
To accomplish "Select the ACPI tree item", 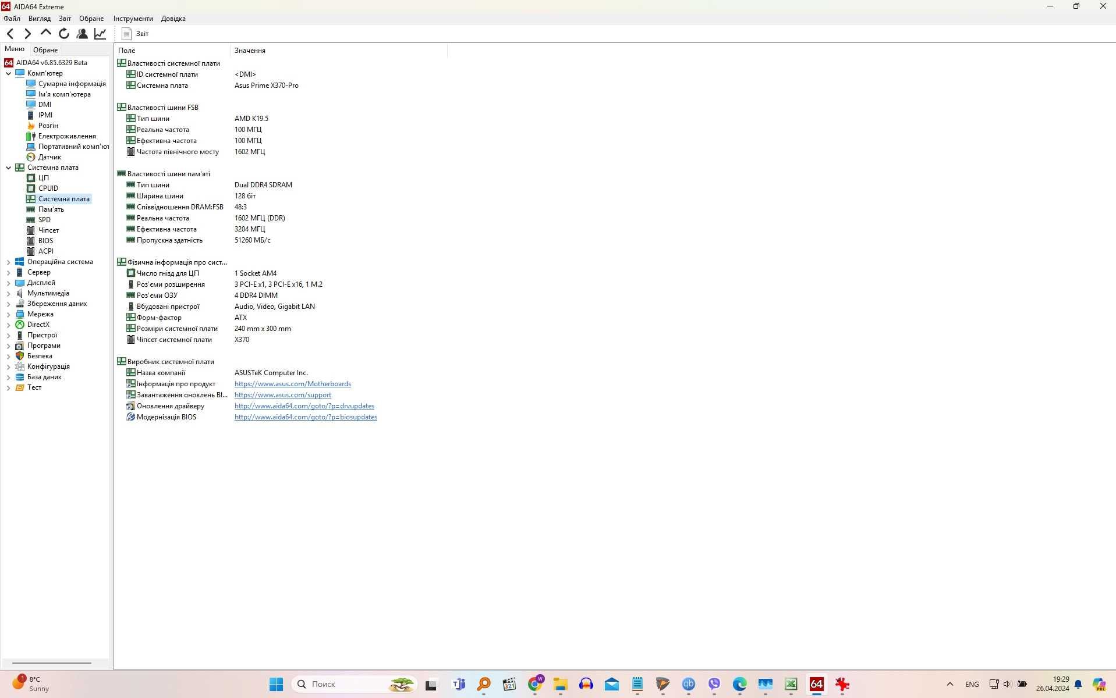I will tap(46, 251).
